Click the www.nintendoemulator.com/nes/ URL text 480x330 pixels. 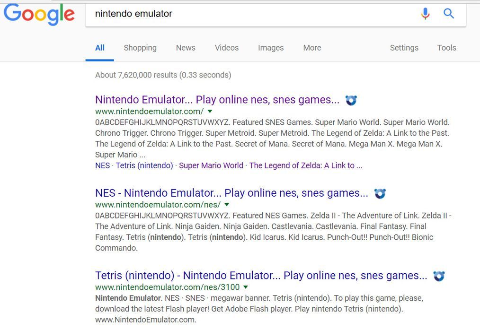click(158, 205)
